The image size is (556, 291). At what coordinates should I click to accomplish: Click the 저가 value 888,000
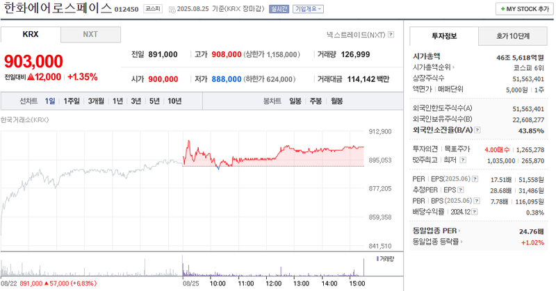[x=227, y=79]
